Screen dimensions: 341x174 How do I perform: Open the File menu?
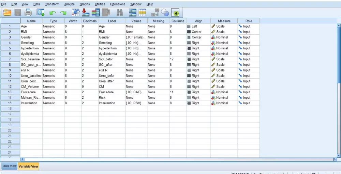point(4,4)
